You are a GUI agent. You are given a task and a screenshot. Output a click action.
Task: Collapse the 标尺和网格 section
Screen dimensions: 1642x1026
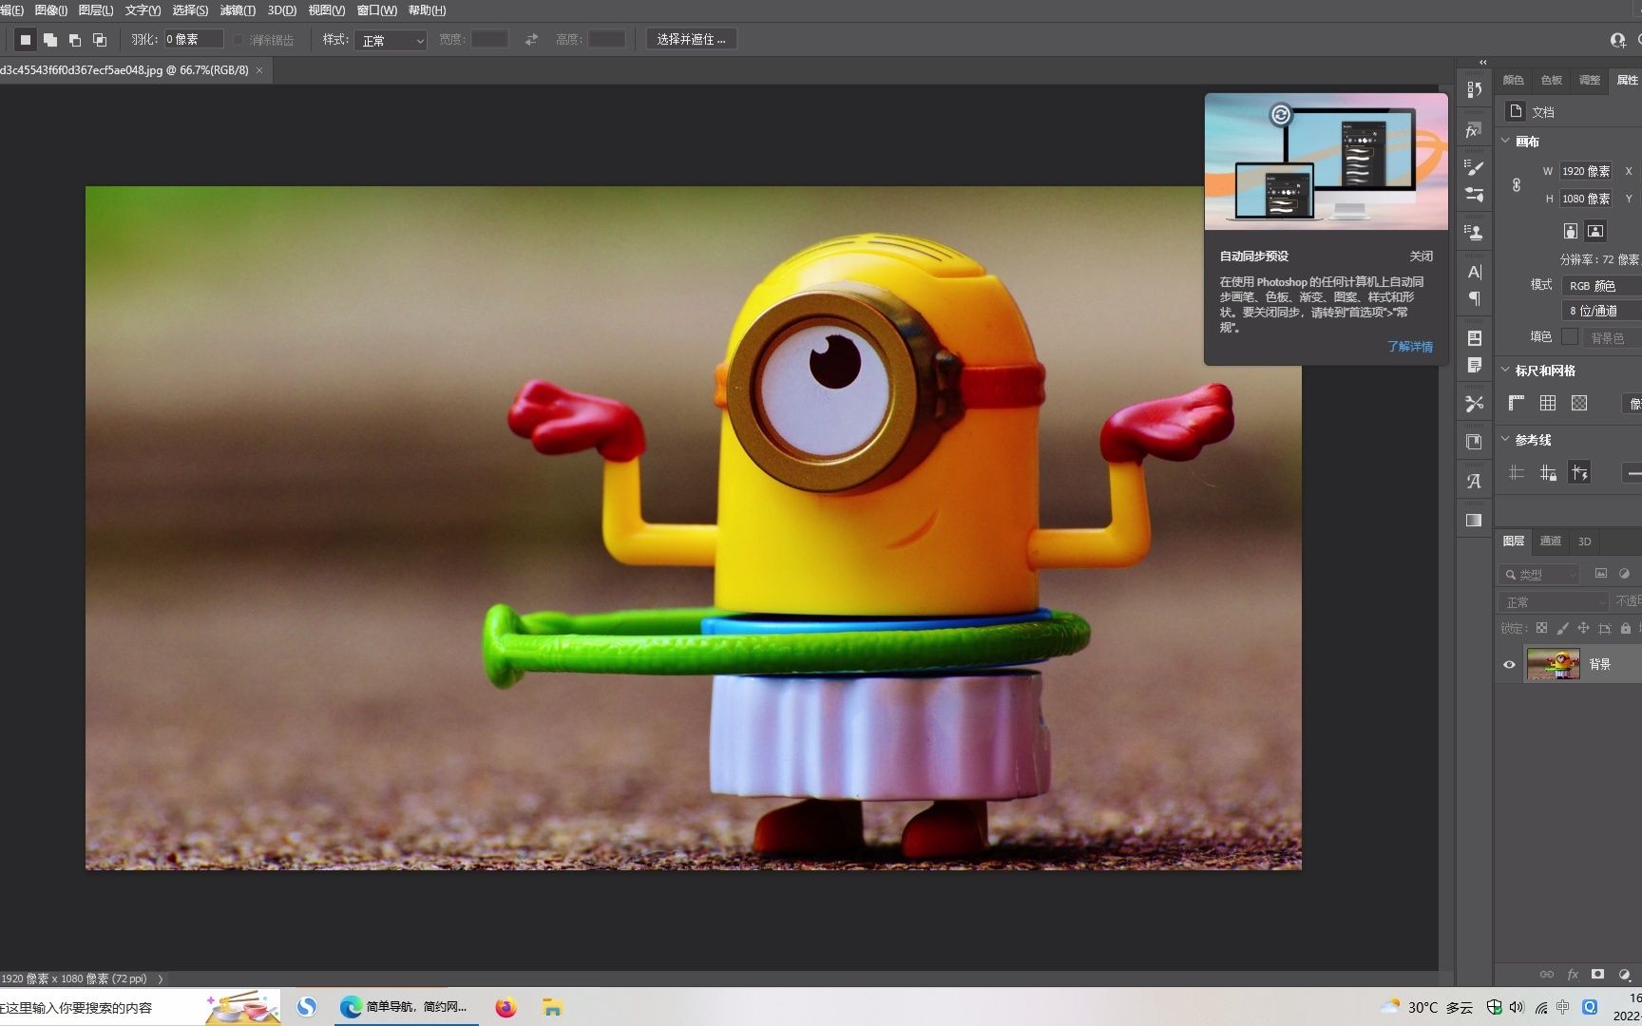click(x=1505, y=370)
